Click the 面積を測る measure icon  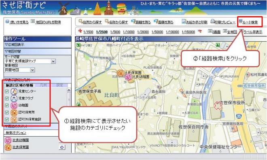(x=156, y=21)
